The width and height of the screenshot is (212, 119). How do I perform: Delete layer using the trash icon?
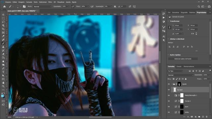207,117
